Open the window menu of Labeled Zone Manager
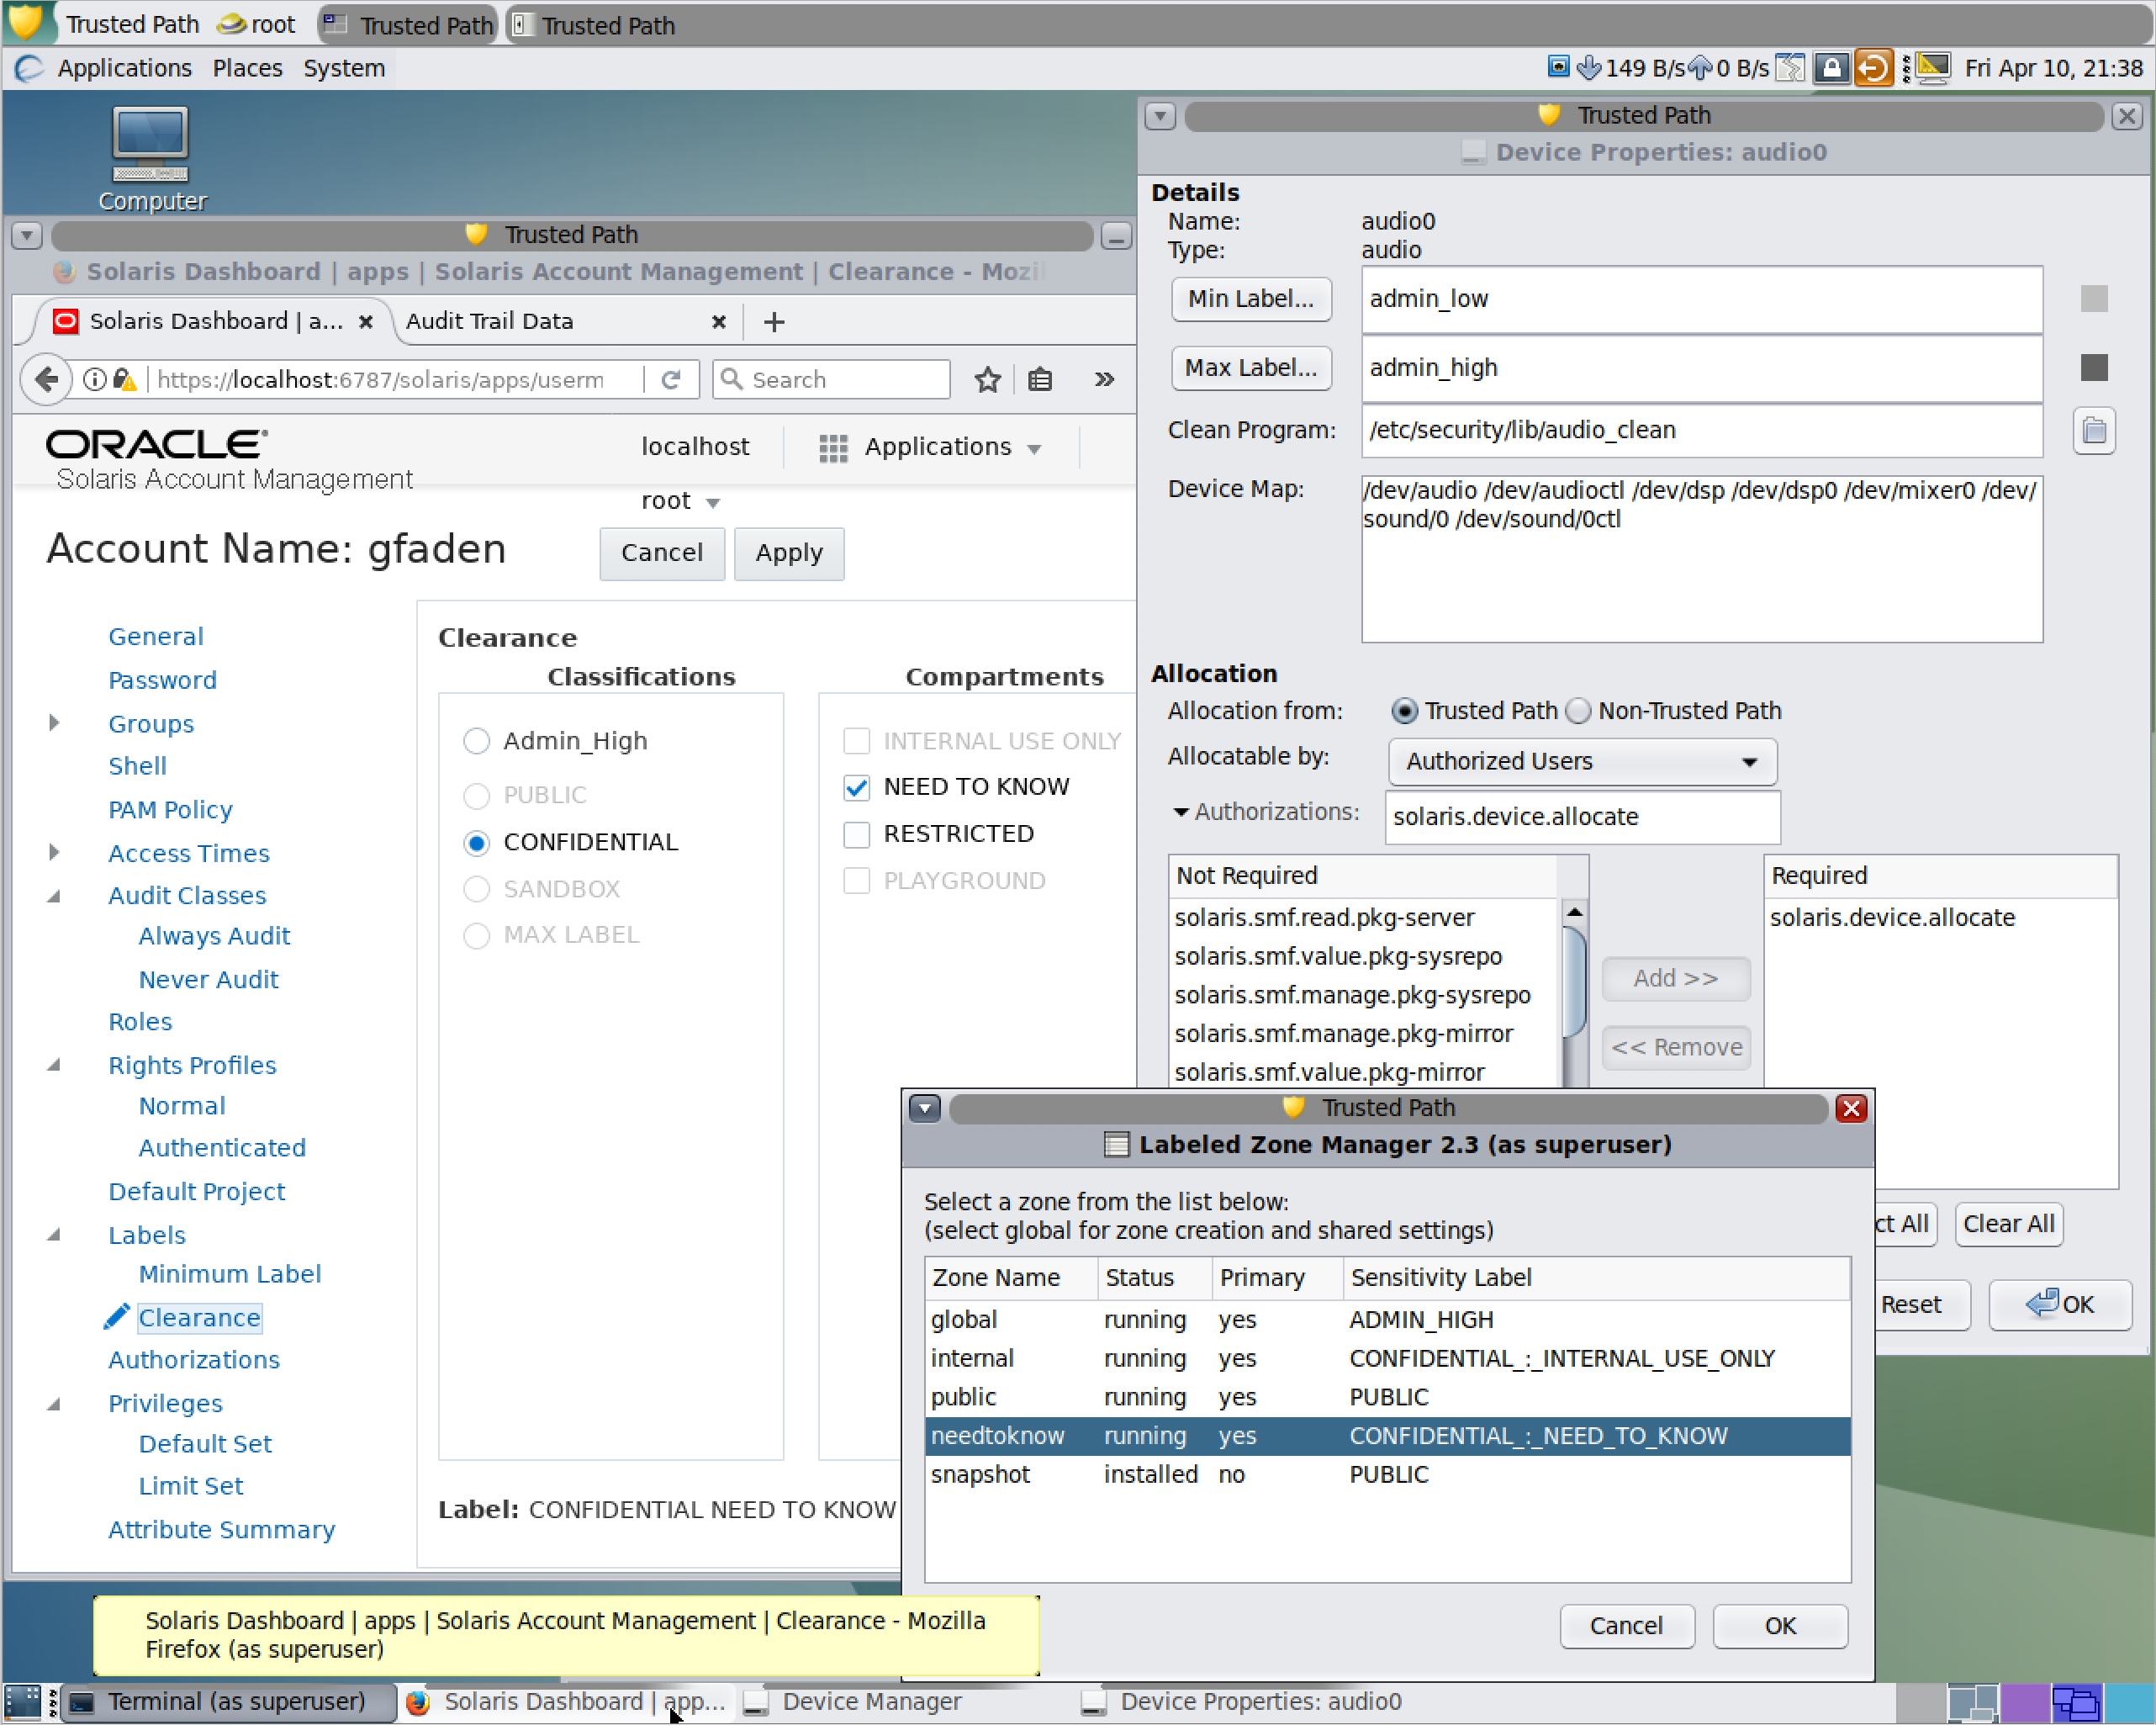Image resolution: width=2156 pixels, height=1725 pixels. coord(925,1108)
